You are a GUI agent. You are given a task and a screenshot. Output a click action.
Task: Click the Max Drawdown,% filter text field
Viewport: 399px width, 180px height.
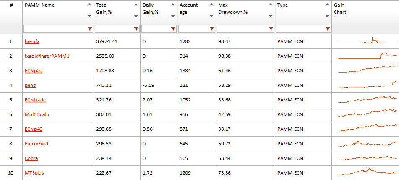pos(243,29)
